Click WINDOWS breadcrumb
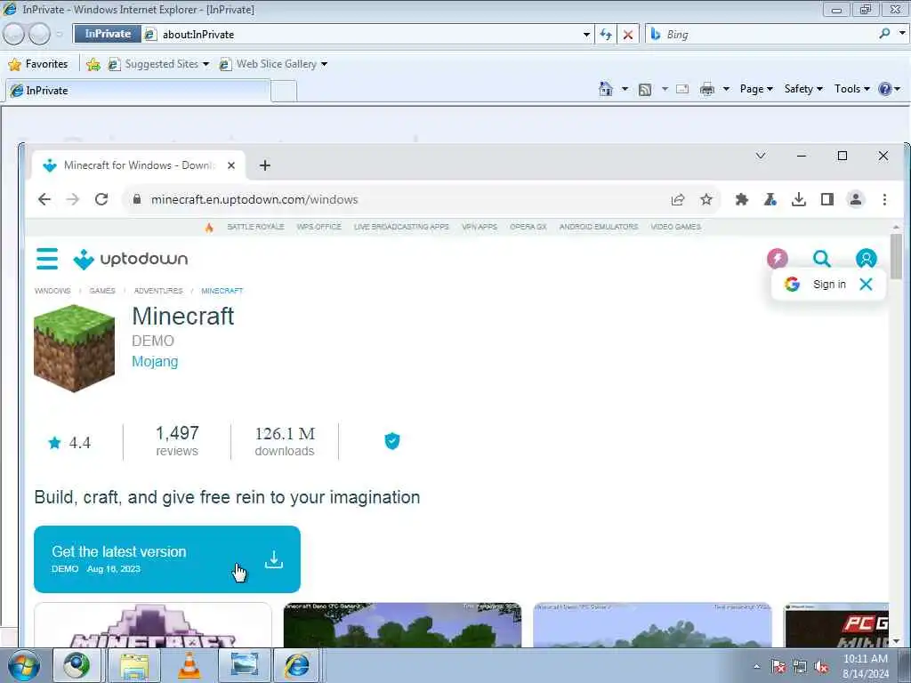This screenshot has width=911, height=683. [x=52, y=291]
